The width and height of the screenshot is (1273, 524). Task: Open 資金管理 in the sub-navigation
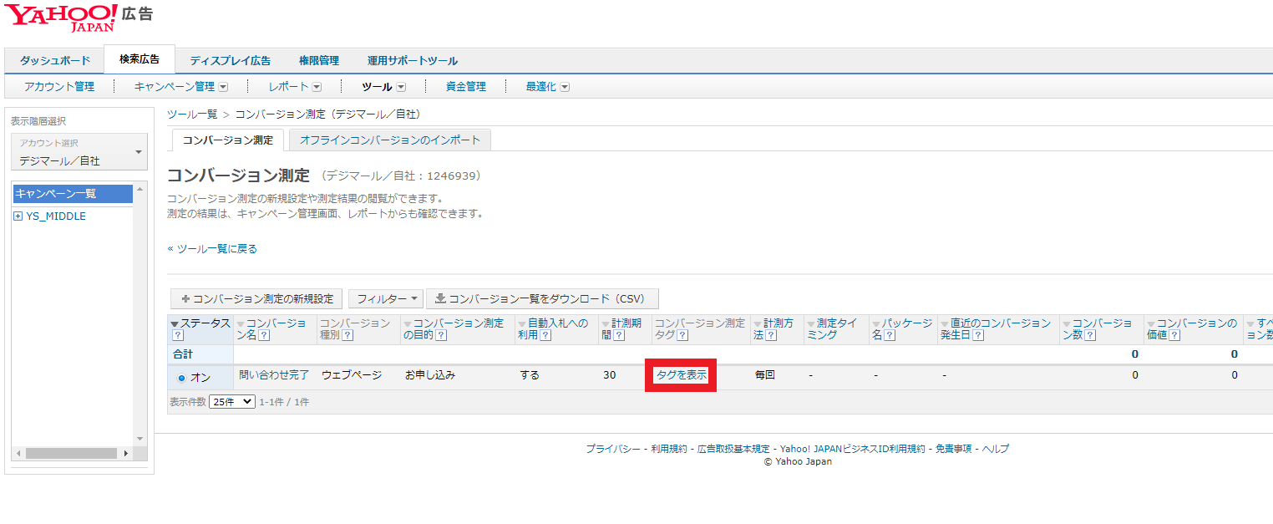point(466,87)
